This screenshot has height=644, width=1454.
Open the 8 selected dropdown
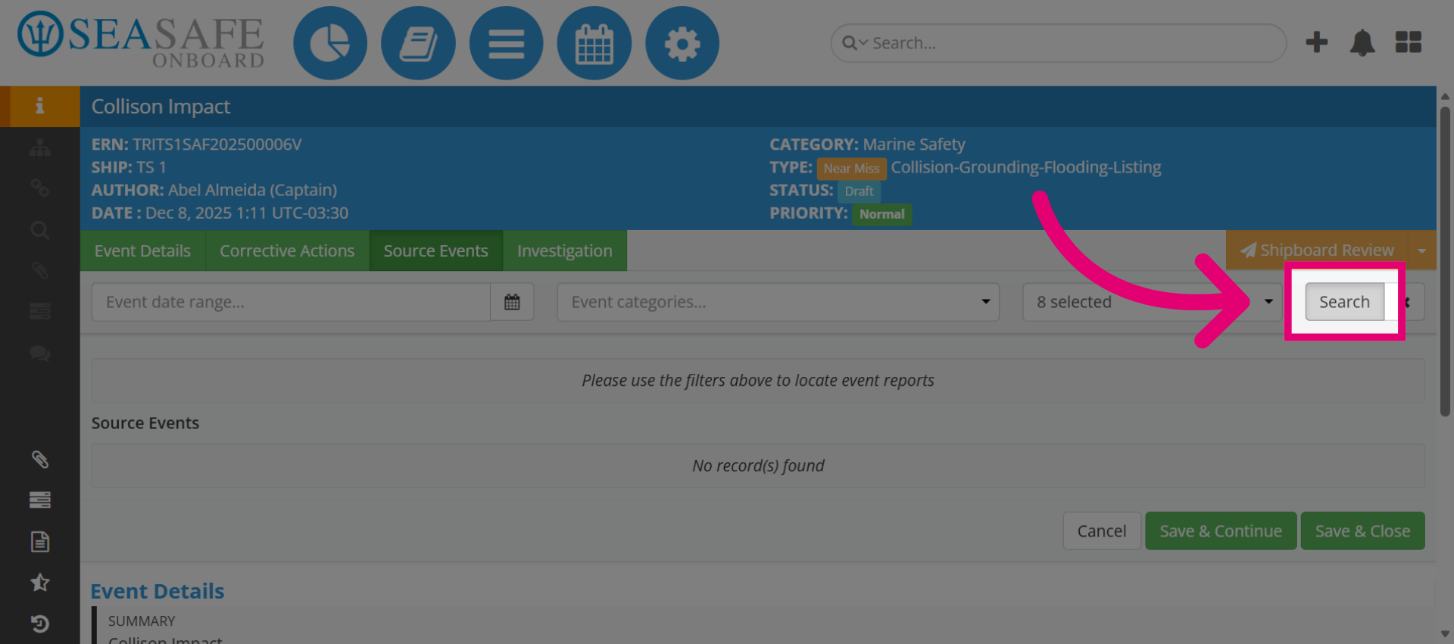point(1151,302)
